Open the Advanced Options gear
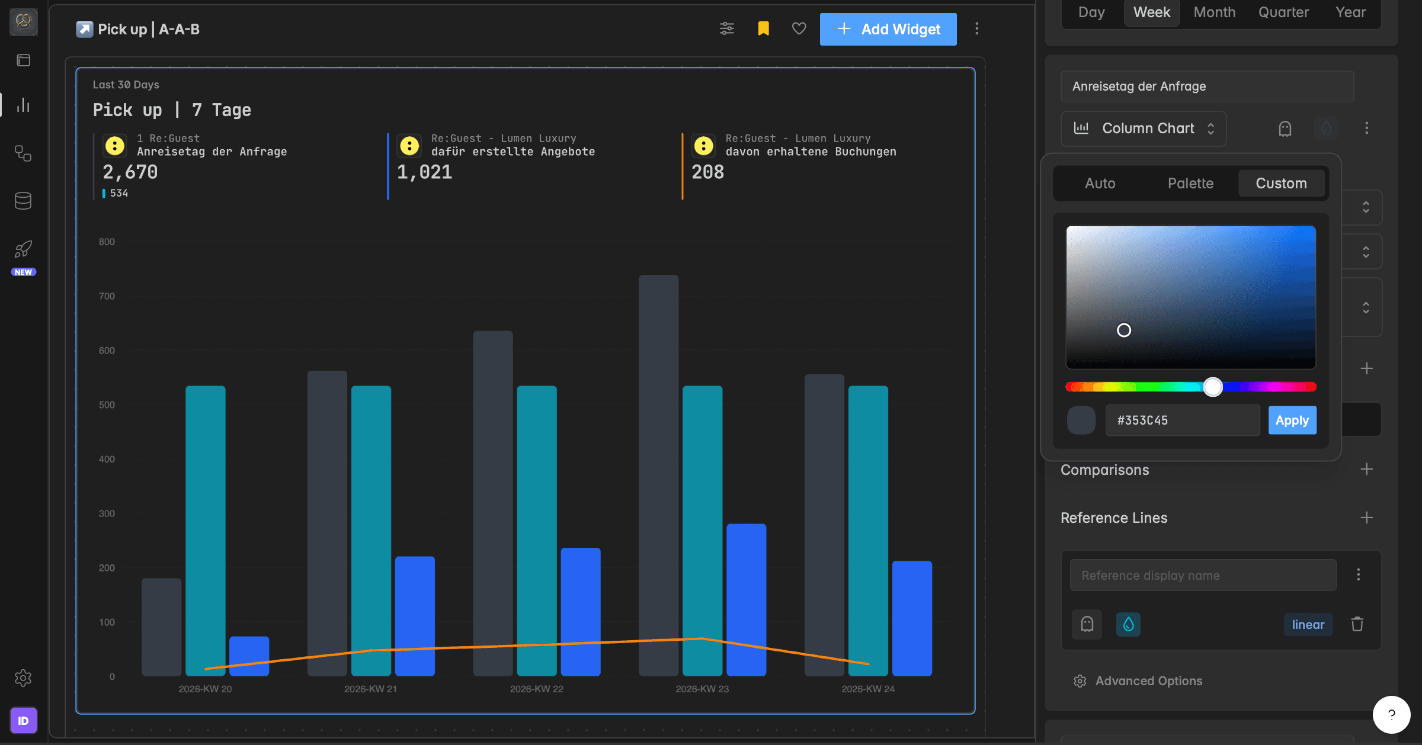1422x745 pixels. 1080,681
